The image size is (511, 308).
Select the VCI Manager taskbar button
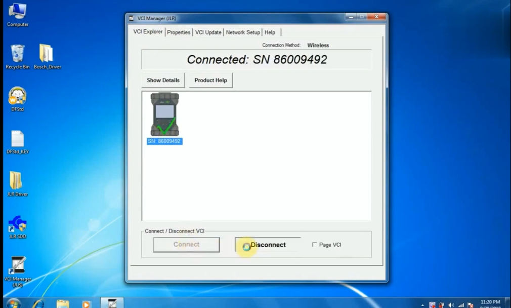(112, 303)
